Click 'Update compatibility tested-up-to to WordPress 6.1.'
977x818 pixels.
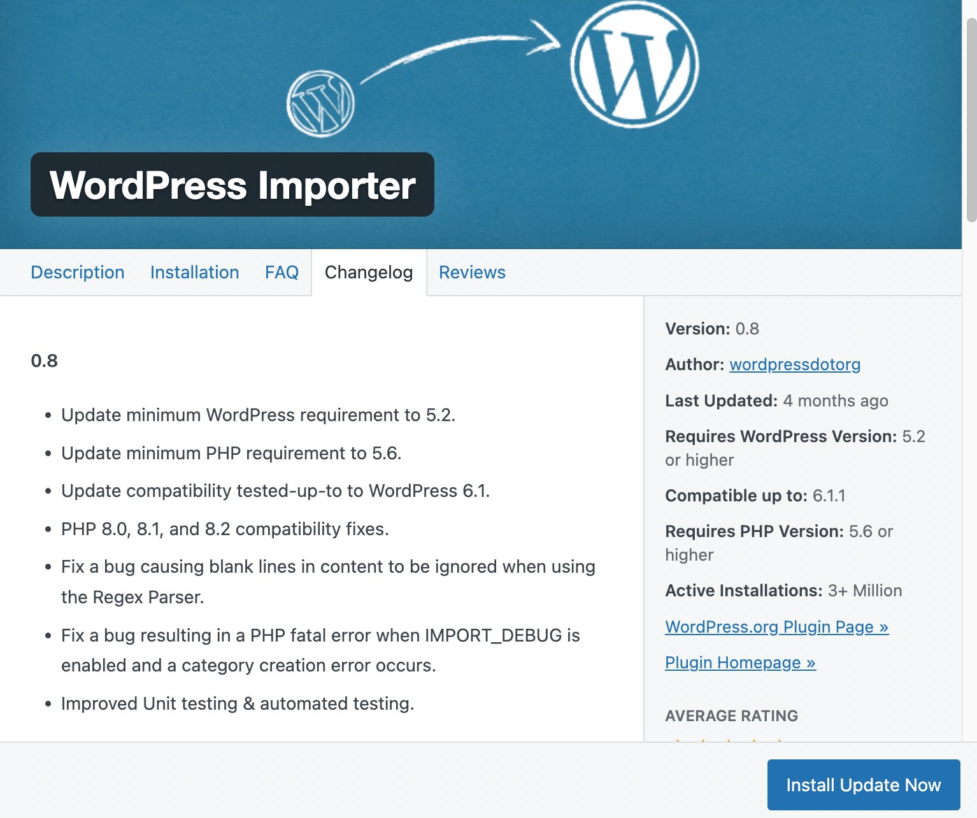(x=276, y=491)
